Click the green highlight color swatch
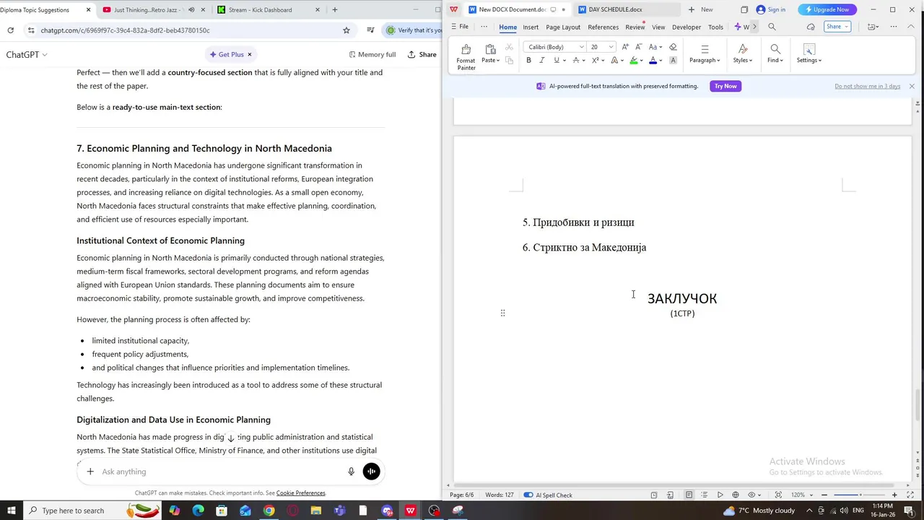This screenshot has height=520, width=924. [x=634, y=60]
